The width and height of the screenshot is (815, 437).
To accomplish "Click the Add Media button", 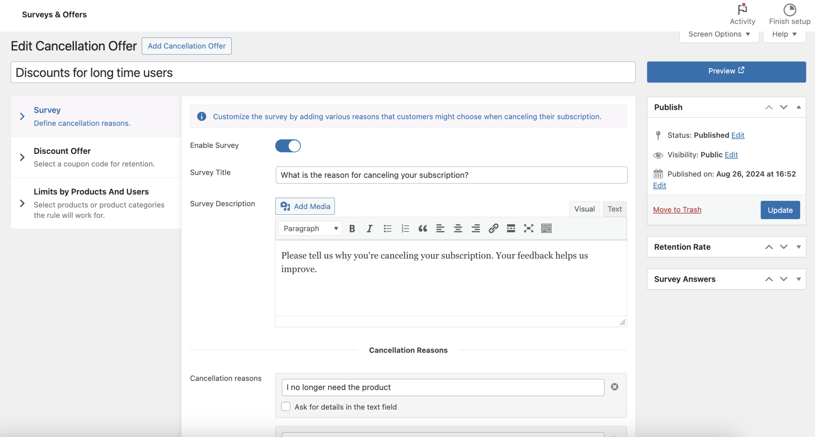I will click(x=305, y=206).
